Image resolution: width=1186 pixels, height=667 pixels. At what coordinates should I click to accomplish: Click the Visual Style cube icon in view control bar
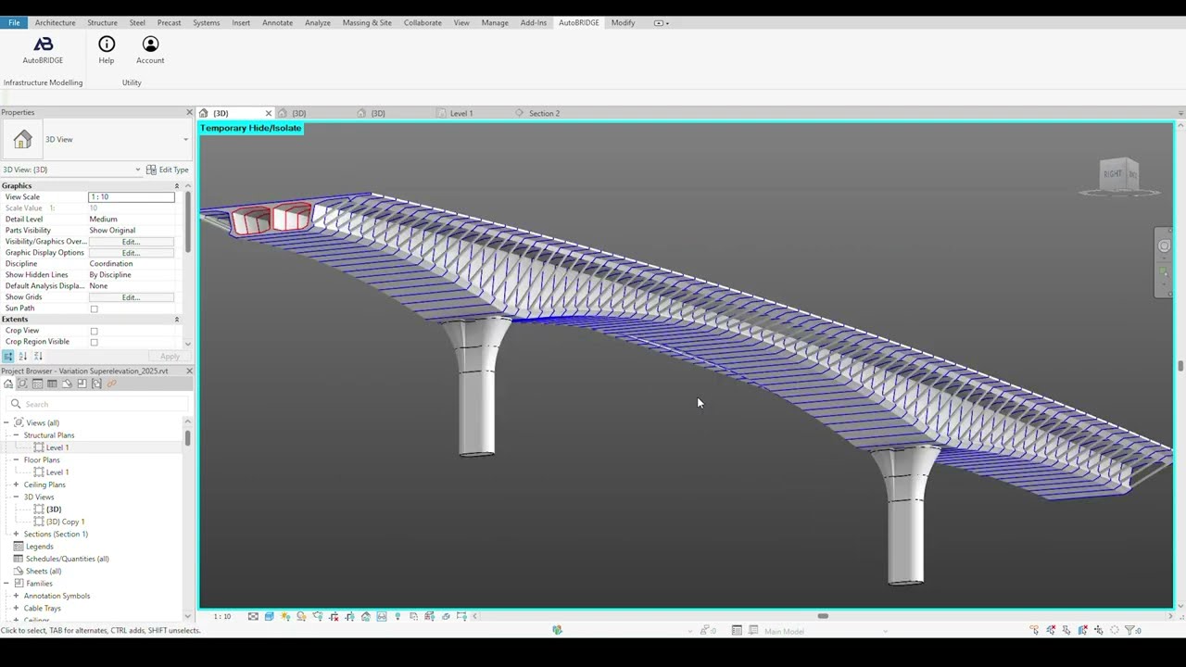270,616
